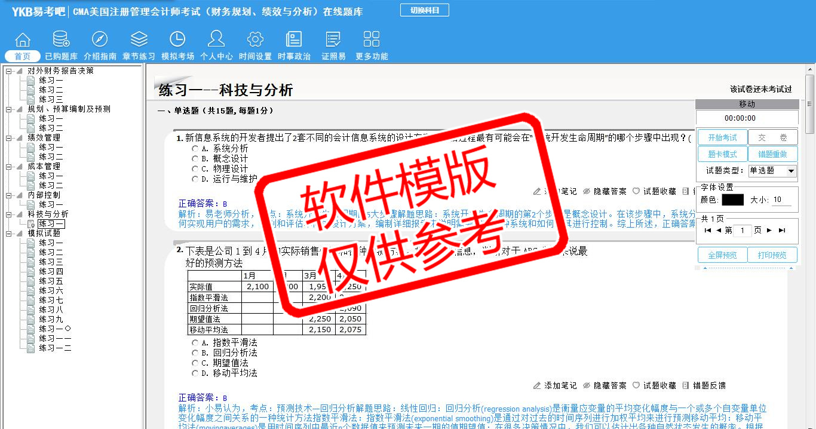This screenshot has width=816, height=429.
Task: Click 试题收藏 heart icon for question 1
Action: (636, 191)
